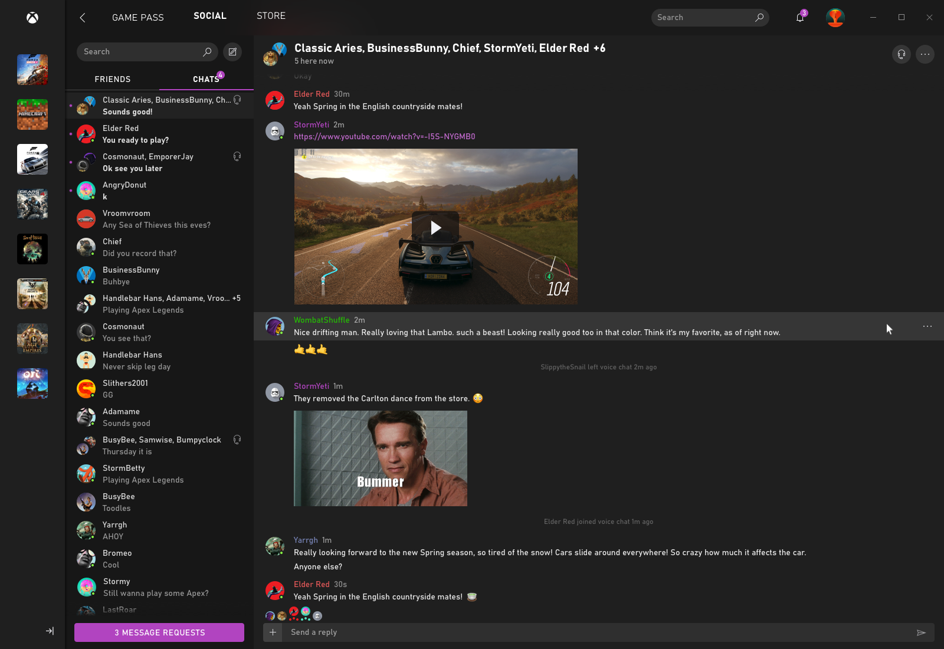
Task: Open Gears of War sidebar tile
Action: pyautogui.click(x=32, y=204)
